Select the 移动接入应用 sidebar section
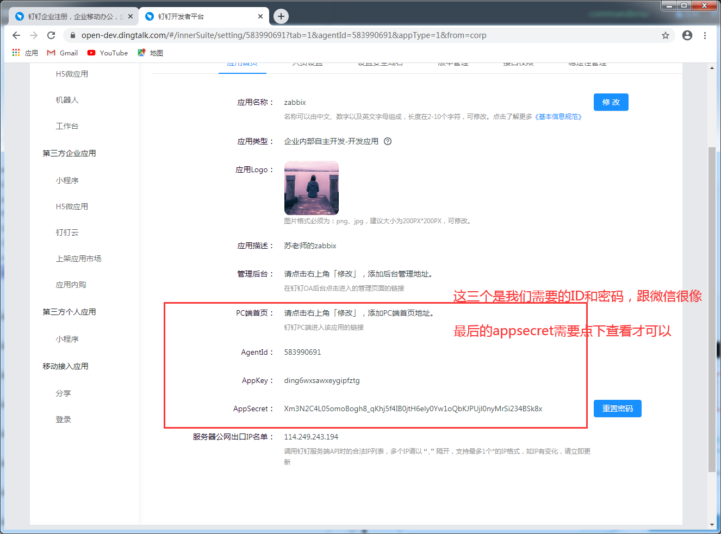The width and height of the screenshot is (721, 534). 65,366
